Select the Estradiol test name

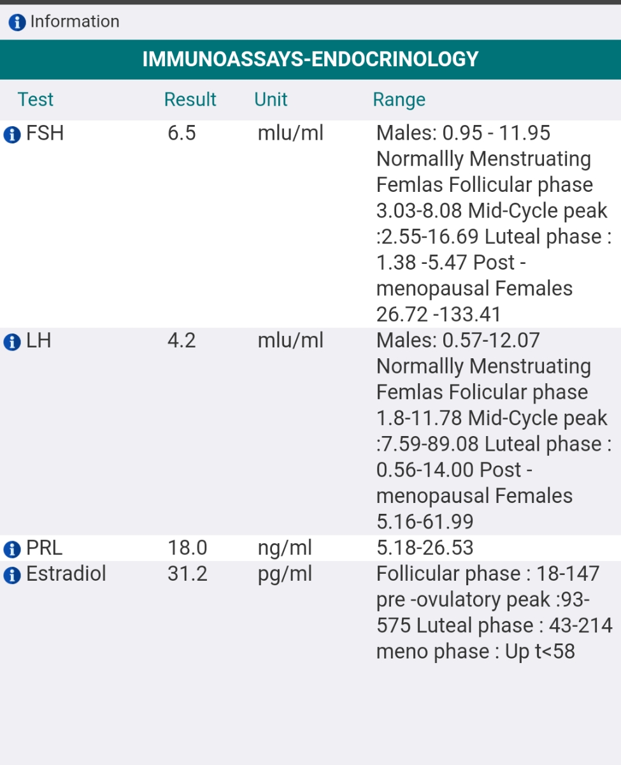(x=66, y=574)
